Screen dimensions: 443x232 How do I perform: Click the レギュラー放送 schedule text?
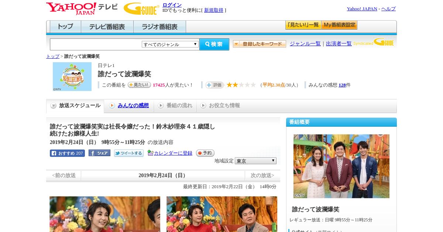click(x=331, y=220)
